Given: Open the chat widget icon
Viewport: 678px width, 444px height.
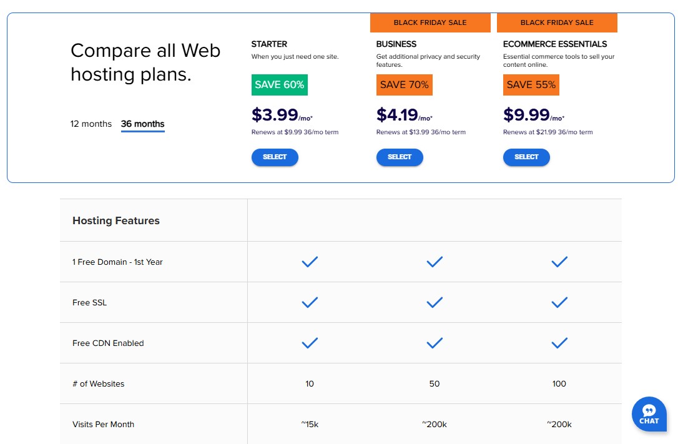Looking at the screenshot, I should pos(649,414).
